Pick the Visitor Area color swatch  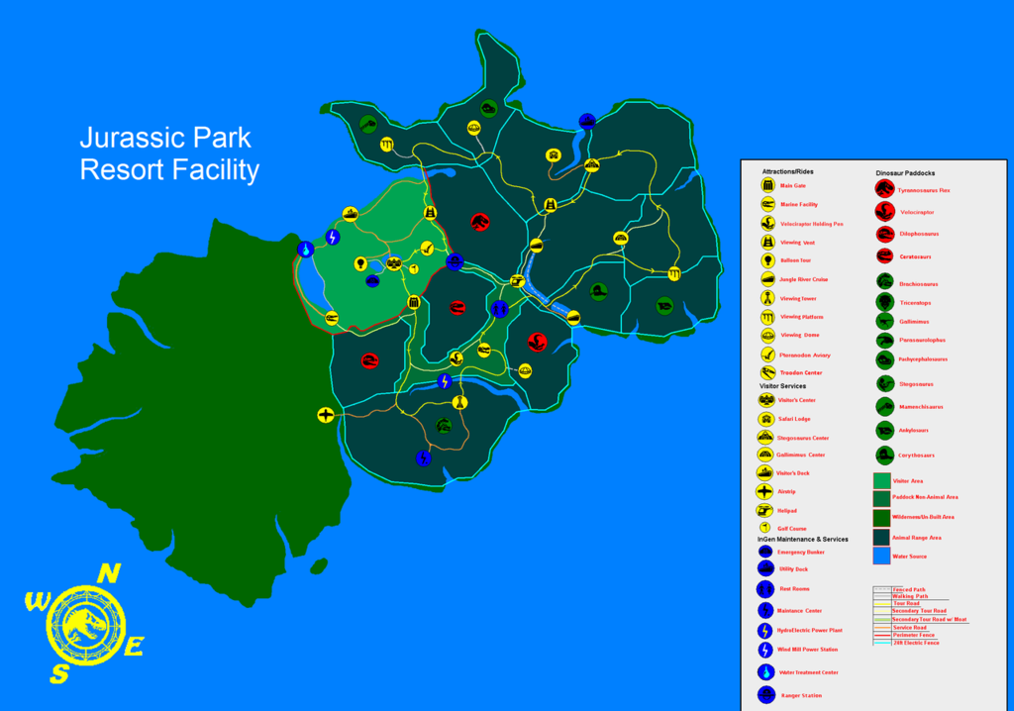click(882, 480)
